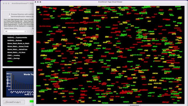Click the green 'boom' tag
Screen dimensions: 188x106
point(100,73)
